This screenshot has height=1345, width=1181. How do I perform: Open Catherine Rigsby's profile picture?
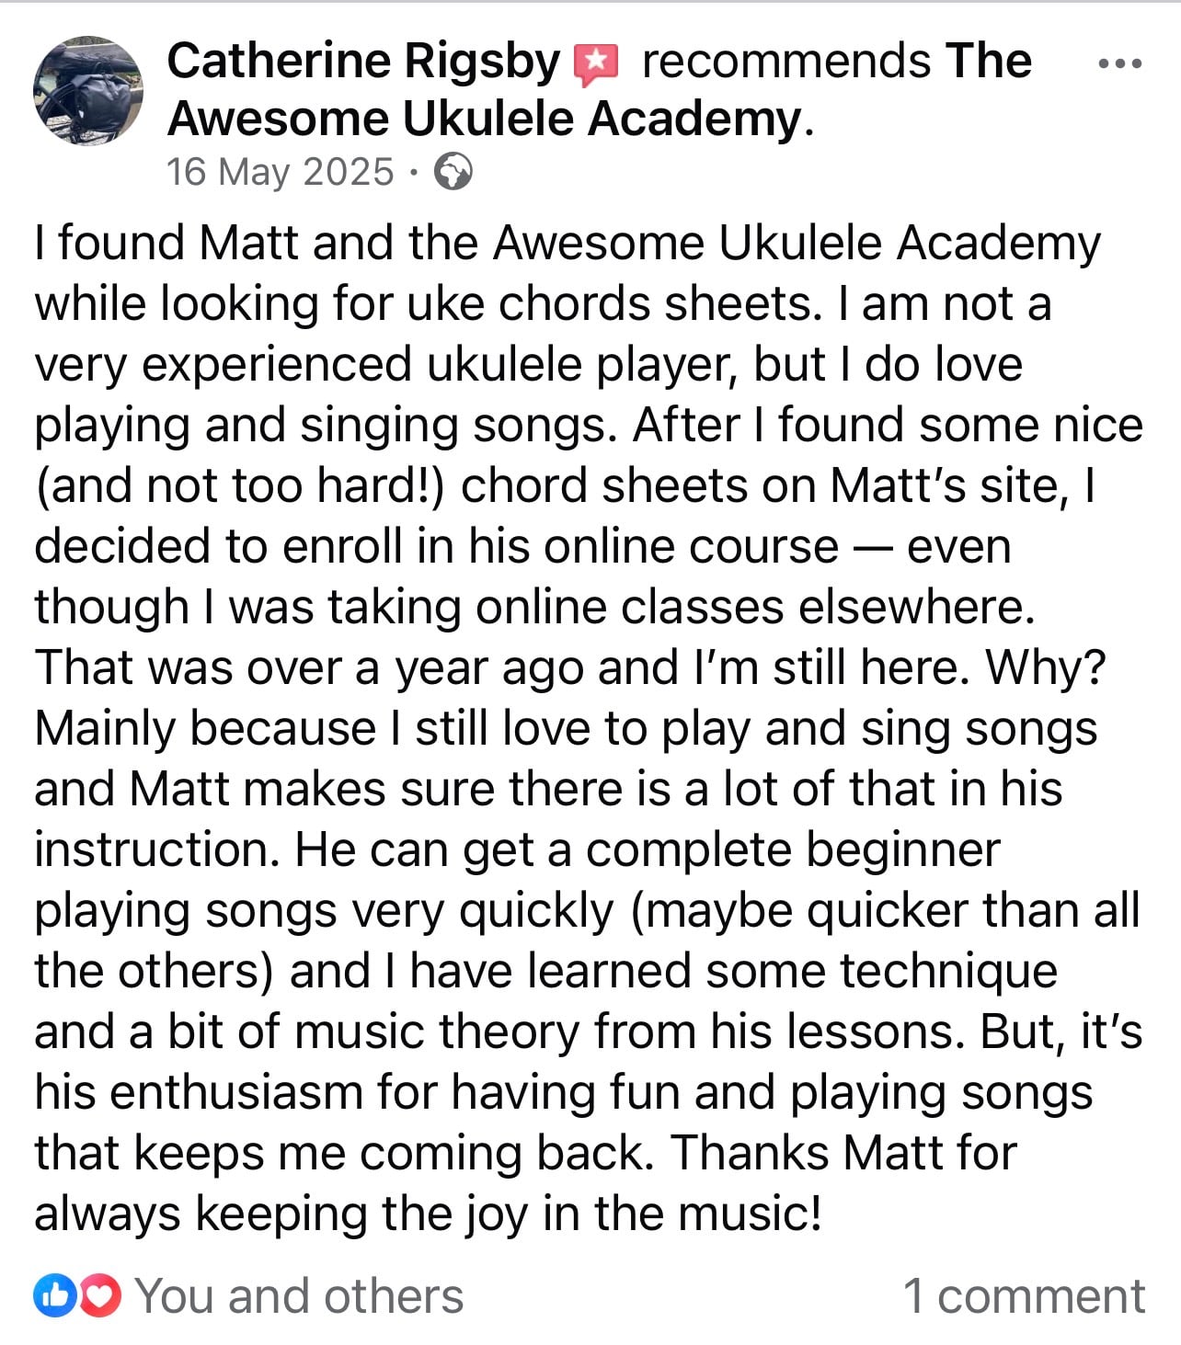pos(88,91)
